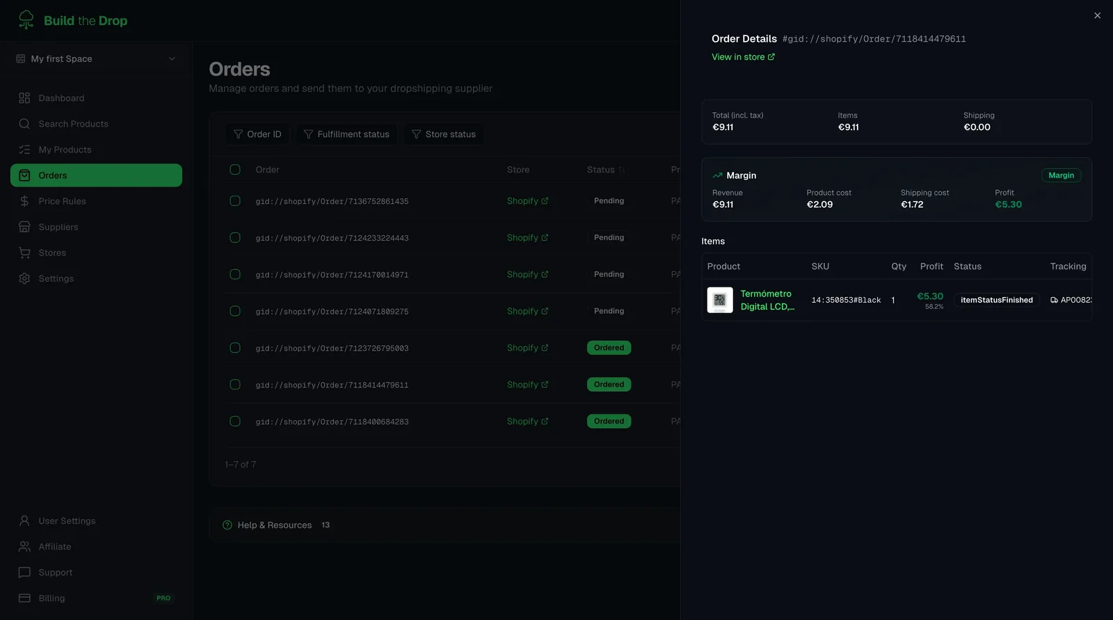Click the green Margin badge
Viewport: 1113px width, 620px height.
(1061, 175)
